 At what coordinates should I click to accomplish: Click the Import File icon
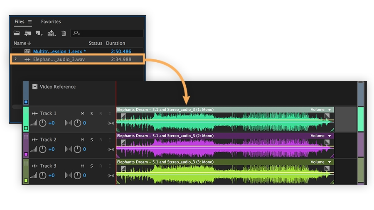pos(28,33)
